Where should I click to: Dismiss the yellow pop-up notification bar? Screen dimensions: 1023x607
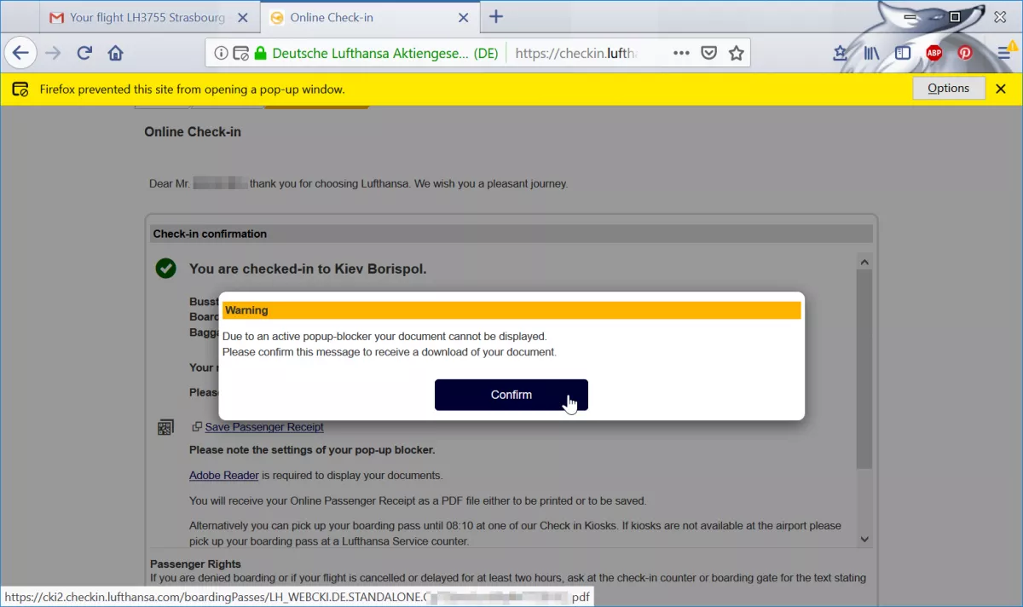[1002, 89]
